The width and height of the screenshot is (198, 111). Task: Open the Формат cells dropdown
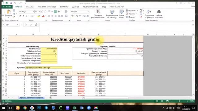click(131, 17)
